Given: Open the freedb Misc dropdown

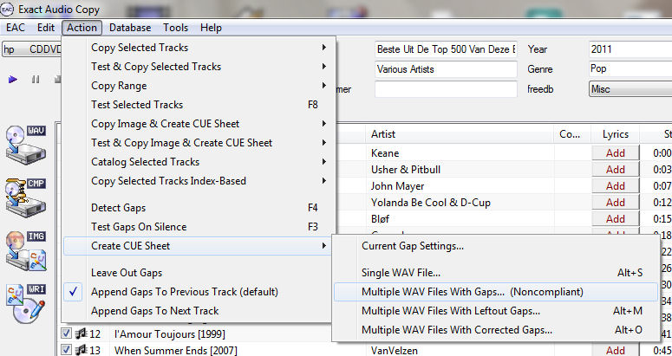Looking at the screenshot, I should [x=630, y=89].
